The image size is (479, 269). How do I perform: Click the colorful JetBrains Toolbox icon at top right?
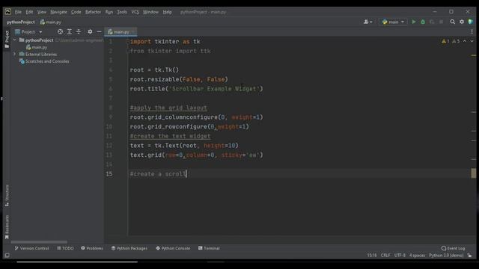(471, 22)
